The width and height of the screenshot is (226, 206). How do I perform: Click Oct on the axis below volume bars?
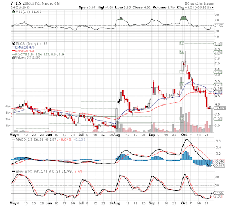tap(184, 135)
